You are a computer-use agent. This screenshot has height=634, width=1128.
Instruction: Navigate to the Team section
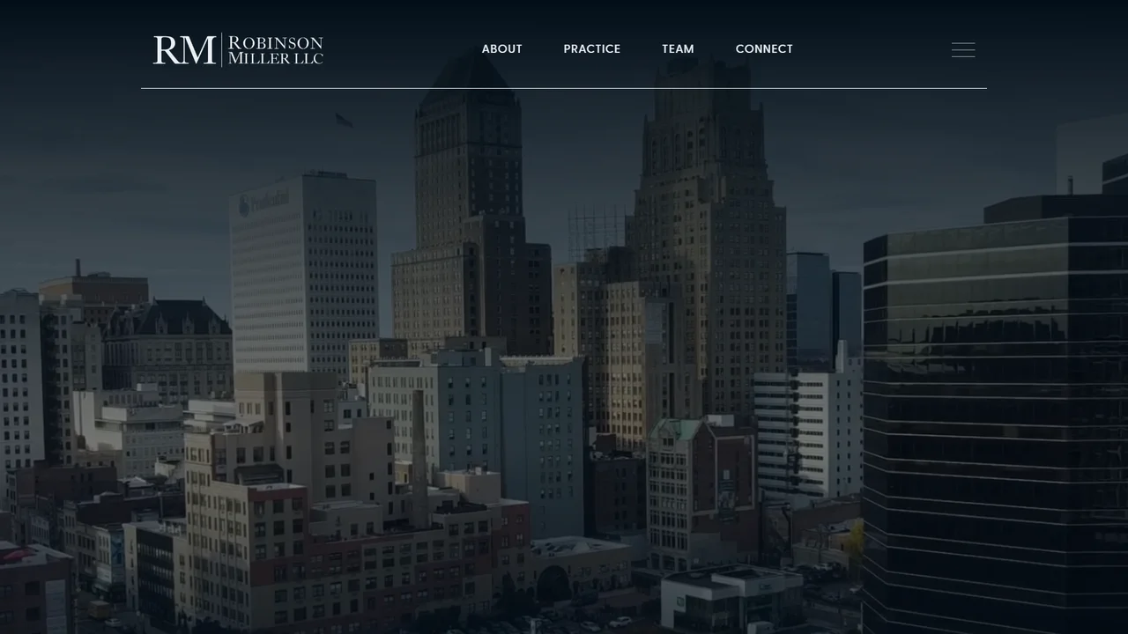click(x=679, y=49)
